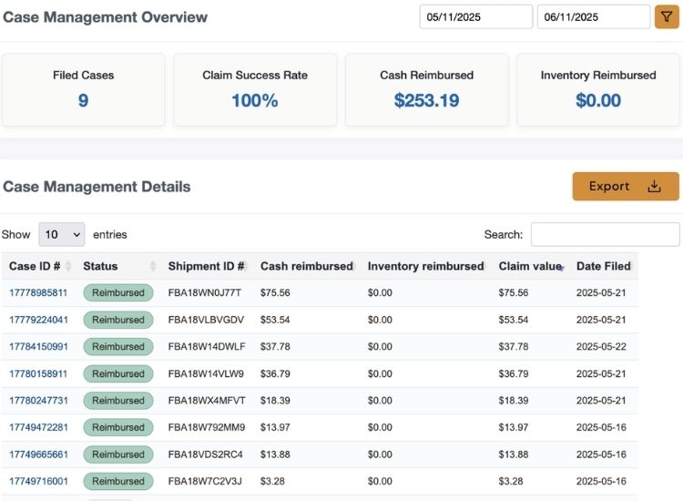Select $53.54 in Claim value column
This screenshot has height=501, width=683.
click(514, 320)
